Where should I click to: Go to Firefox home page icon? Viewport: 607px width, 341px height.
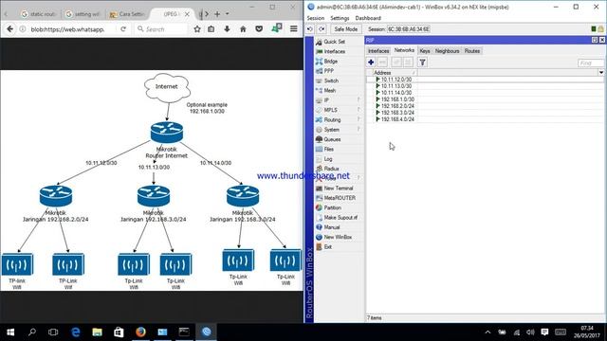coord(243,29)
